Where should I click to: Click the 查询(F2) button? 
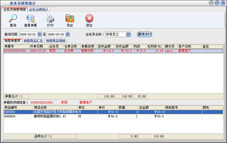pos(144,34)
